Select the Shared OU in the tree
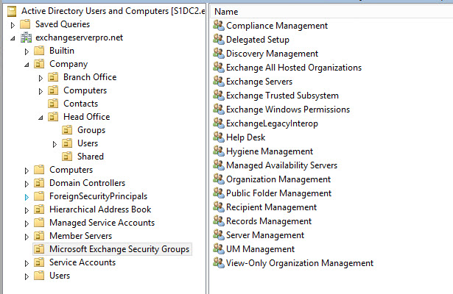Viewport: 453px width, 294px height. click(x=91, y=157)
